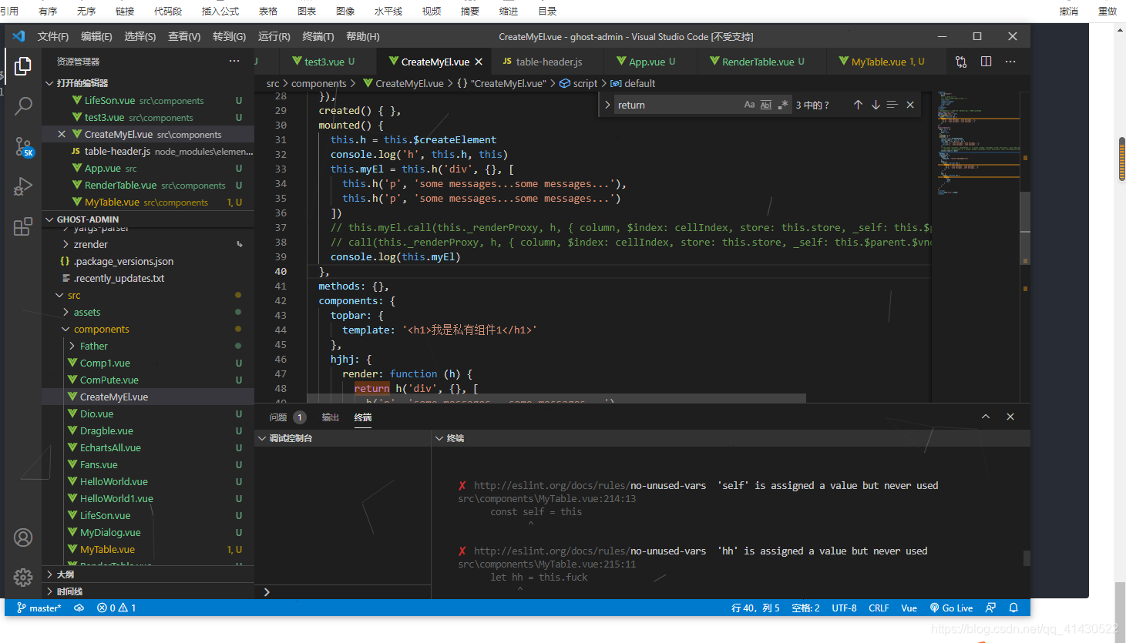This screenshot has width=1126, height=643.
Task: Click CRLF end of line selector
Action: click(879, 608)
